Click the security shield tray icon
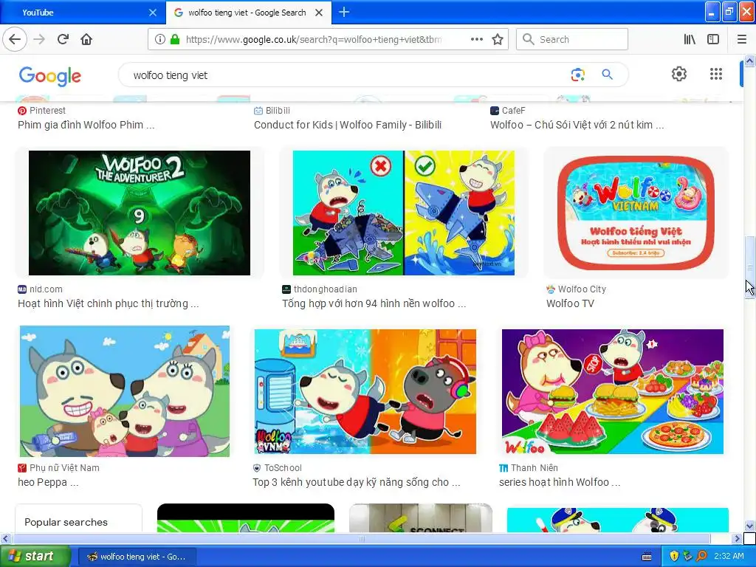Viewport: 756px width, 567px height. [674, 557]
